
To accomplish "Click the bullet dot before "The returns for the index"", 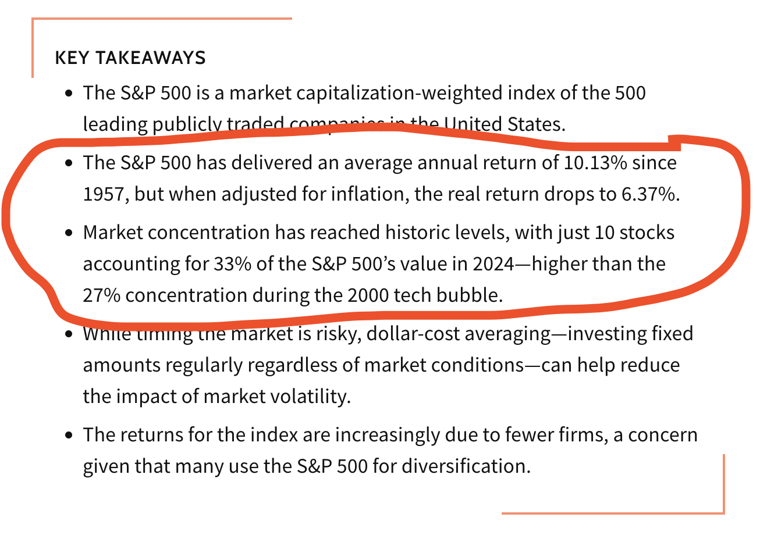I will pos(70,436).
